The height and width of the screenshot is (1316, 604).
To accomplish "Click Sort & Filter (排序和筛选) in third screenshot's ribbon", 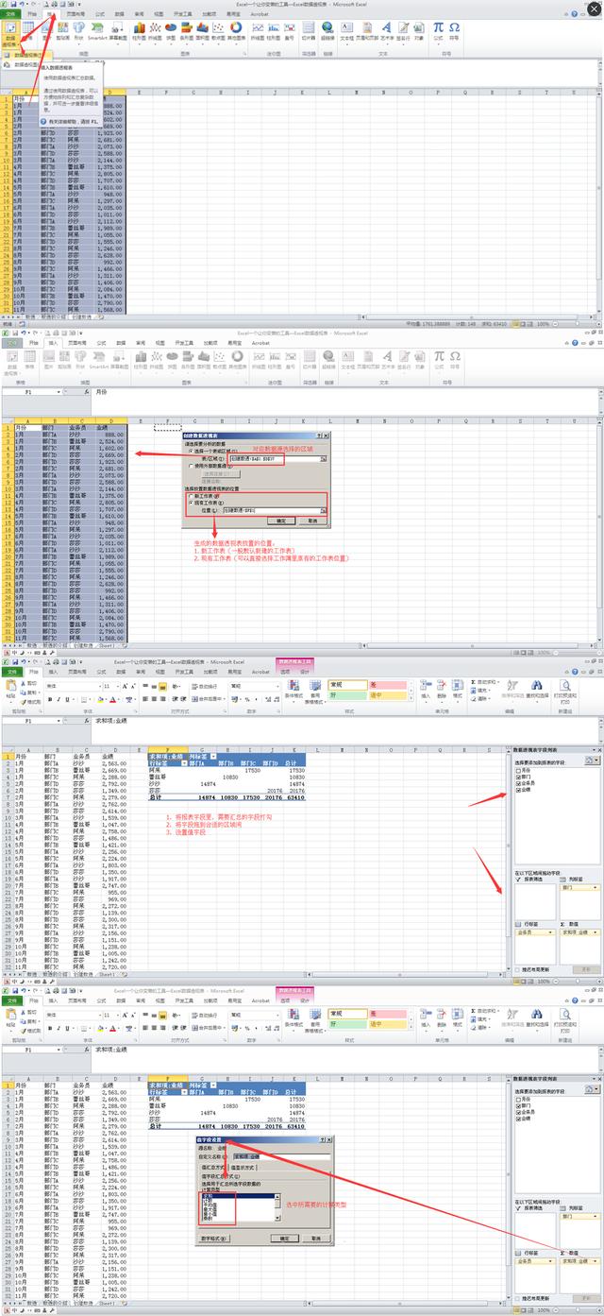I will tap(514, 688).
